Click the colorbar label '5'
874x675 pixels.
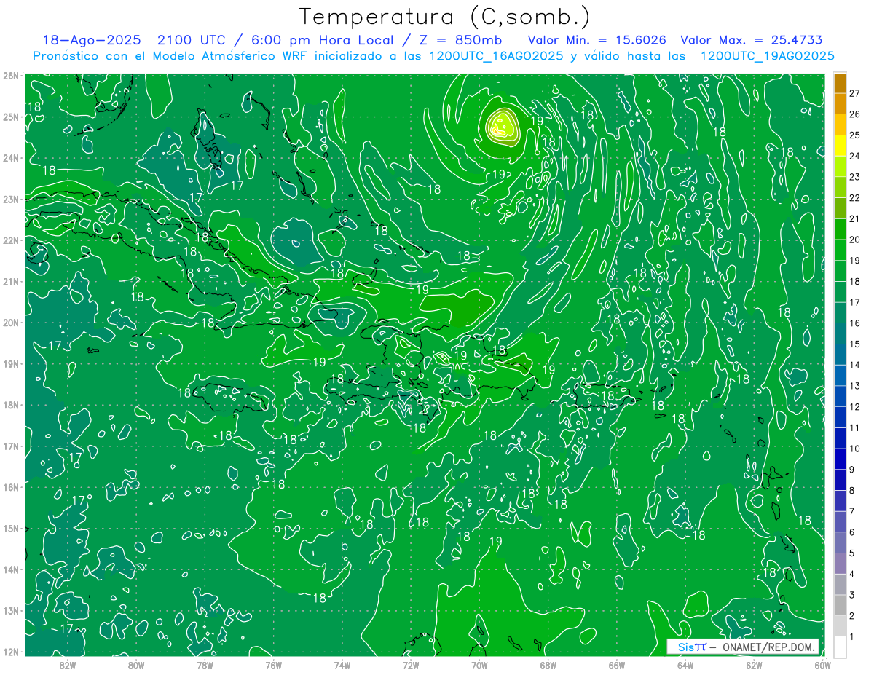click(852, 553)
